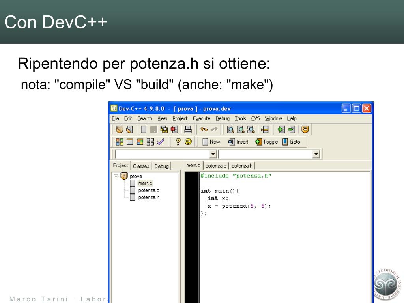Click the Toggle bookmark toolbar button

pos(266,142)
